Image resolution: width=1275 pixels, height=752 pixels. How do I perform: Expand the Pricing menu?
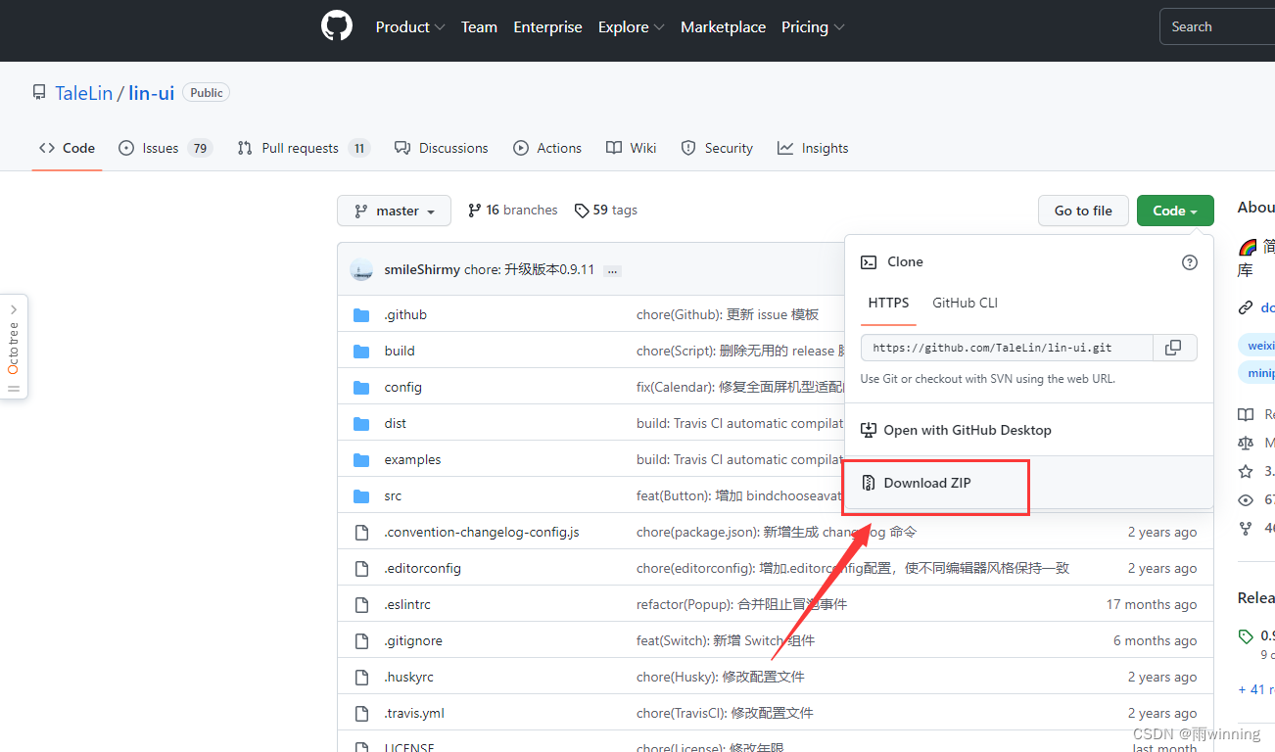pos(813,27)
